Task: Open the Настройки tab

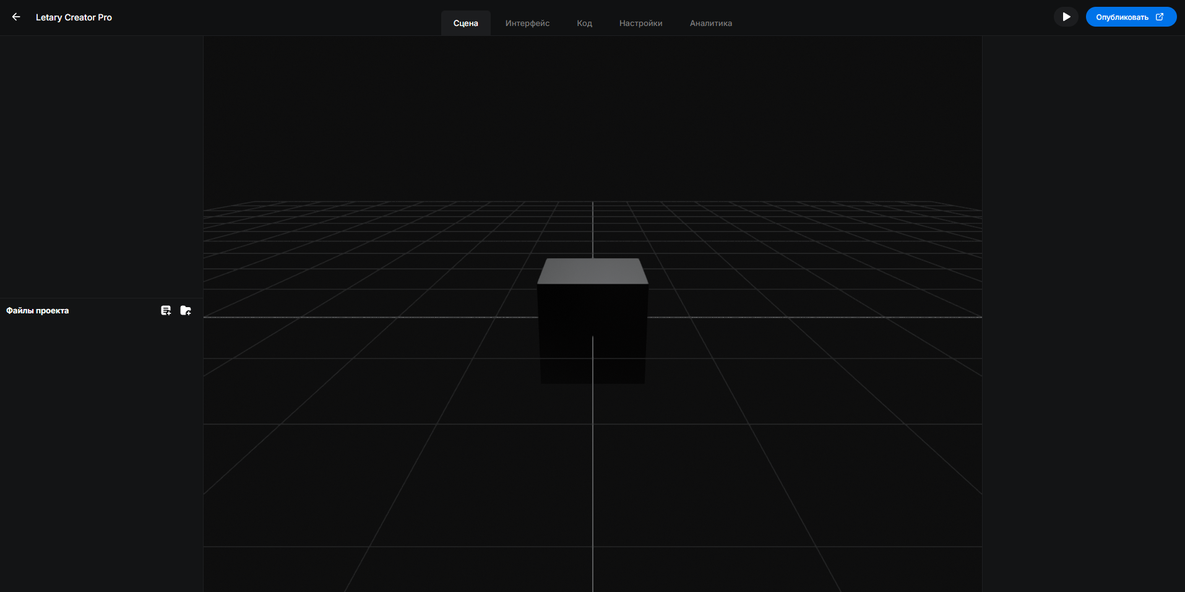Action: coord(640,23)
